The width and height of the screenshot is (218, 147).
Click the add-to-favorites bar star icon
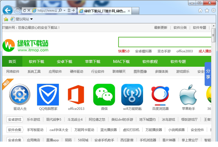6,19
